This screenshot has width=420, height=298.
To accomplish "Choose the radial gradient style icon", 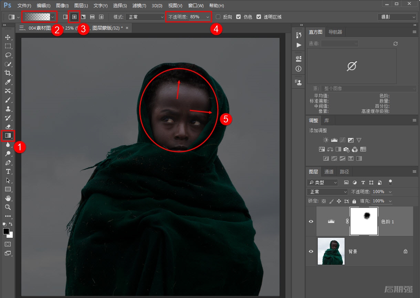I will [74, 17].
